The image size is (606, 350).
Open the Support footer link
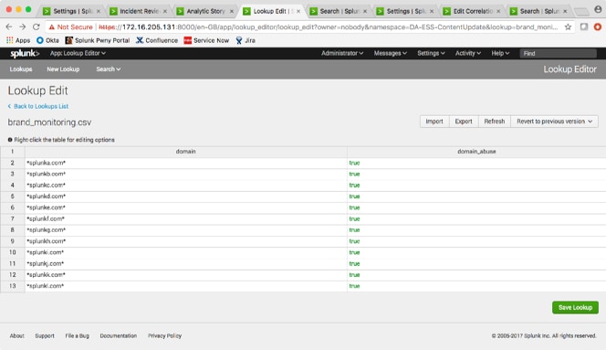coord(45,335)
